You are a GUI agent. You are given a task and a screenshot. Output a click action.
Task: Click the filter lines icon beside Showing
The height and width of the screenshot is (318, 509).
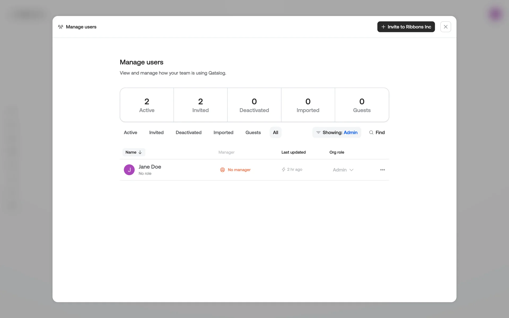(x=318, y=132)
